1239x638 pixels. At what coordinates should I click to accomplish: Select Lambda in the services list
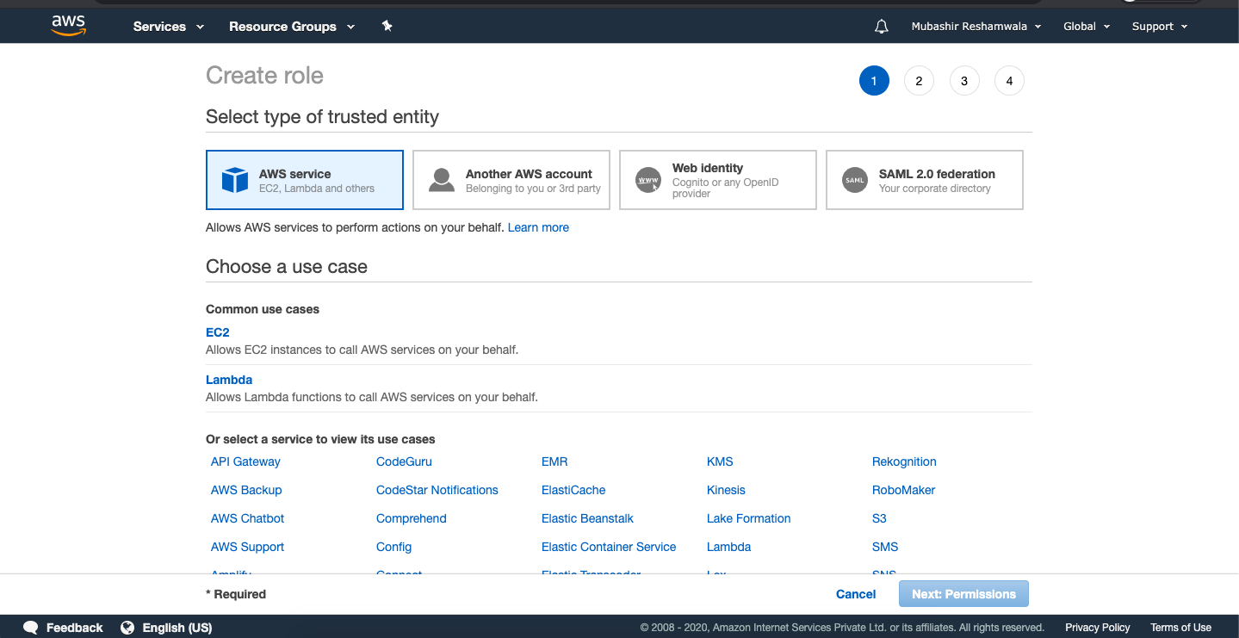(728, 547)
